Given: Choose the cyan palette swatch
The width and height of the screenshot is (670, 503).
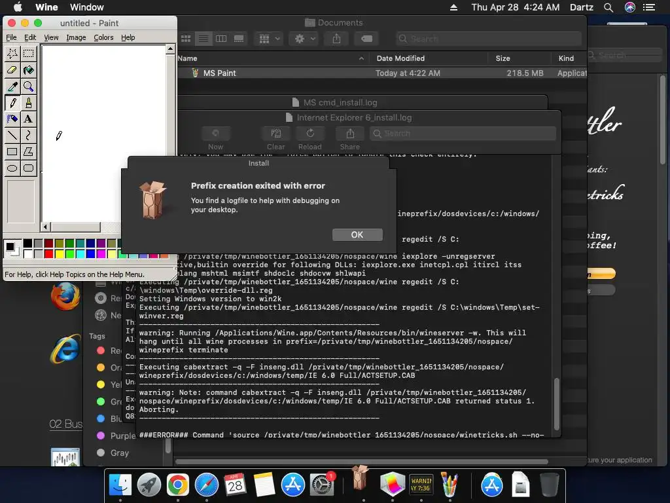Looking at the screenshot, I should [80, 253].
